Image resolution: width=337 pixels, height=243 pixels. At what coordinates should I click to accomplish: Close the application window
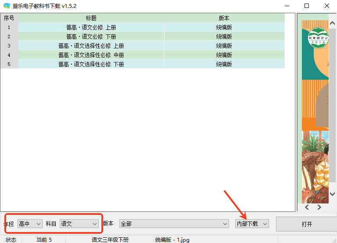[x=326, y=6]
